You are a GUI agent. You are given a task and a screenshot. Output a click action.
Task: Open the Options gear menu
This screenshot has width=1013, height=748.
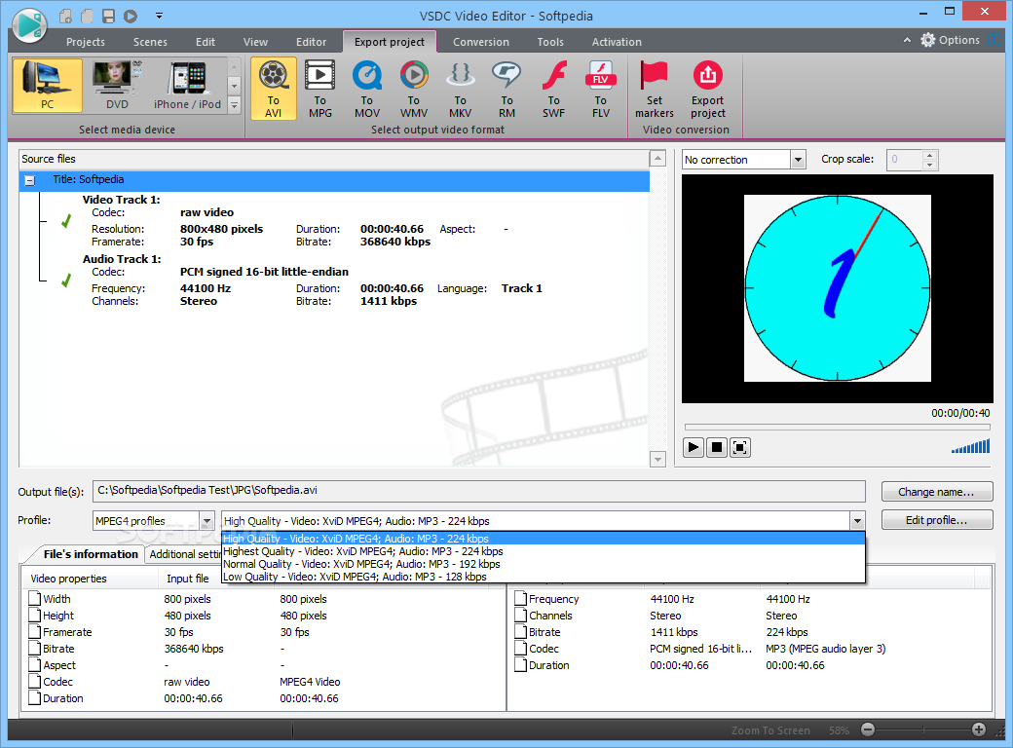click(x=950, y=40)
